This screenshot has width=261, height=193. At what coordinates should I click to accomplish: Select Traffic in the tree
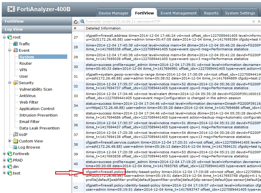pos(24,44)
